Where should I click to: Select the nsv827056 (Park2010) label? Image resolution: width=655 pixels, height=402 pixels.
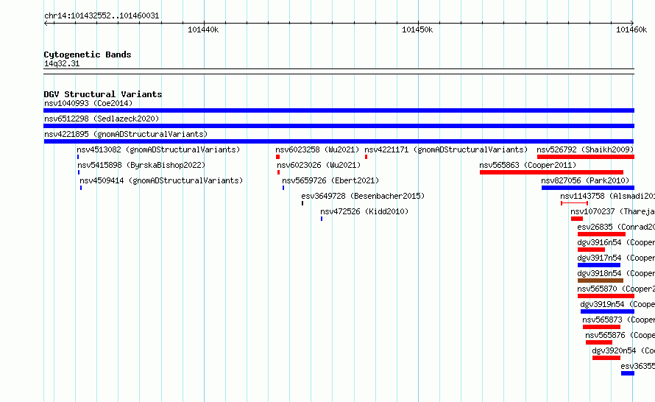585,180
